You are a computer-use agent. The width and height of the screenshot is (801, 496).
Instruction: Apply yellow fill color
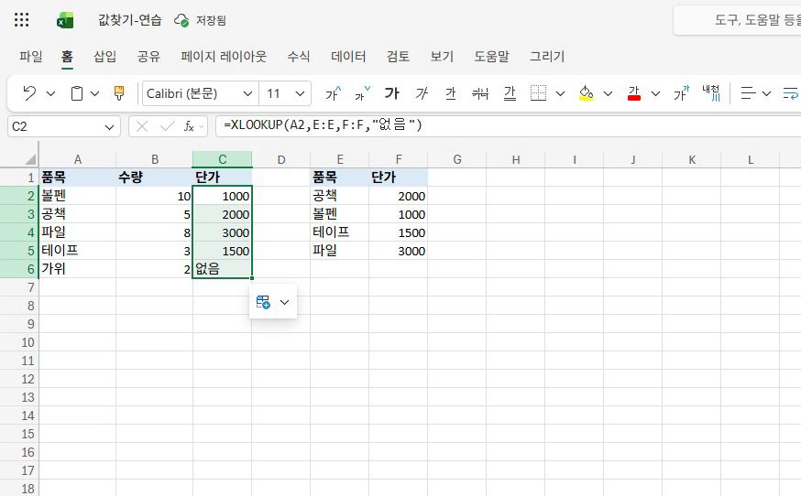[587, 93]
